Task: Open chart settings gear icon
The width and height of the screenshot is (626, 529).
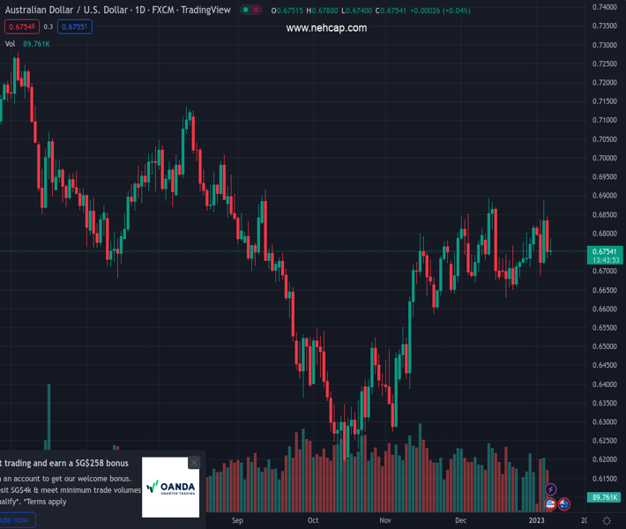Action: click(x=607, y=521)
